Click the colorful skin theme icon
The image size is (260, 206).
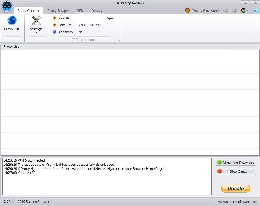click(x=243, y=10)
